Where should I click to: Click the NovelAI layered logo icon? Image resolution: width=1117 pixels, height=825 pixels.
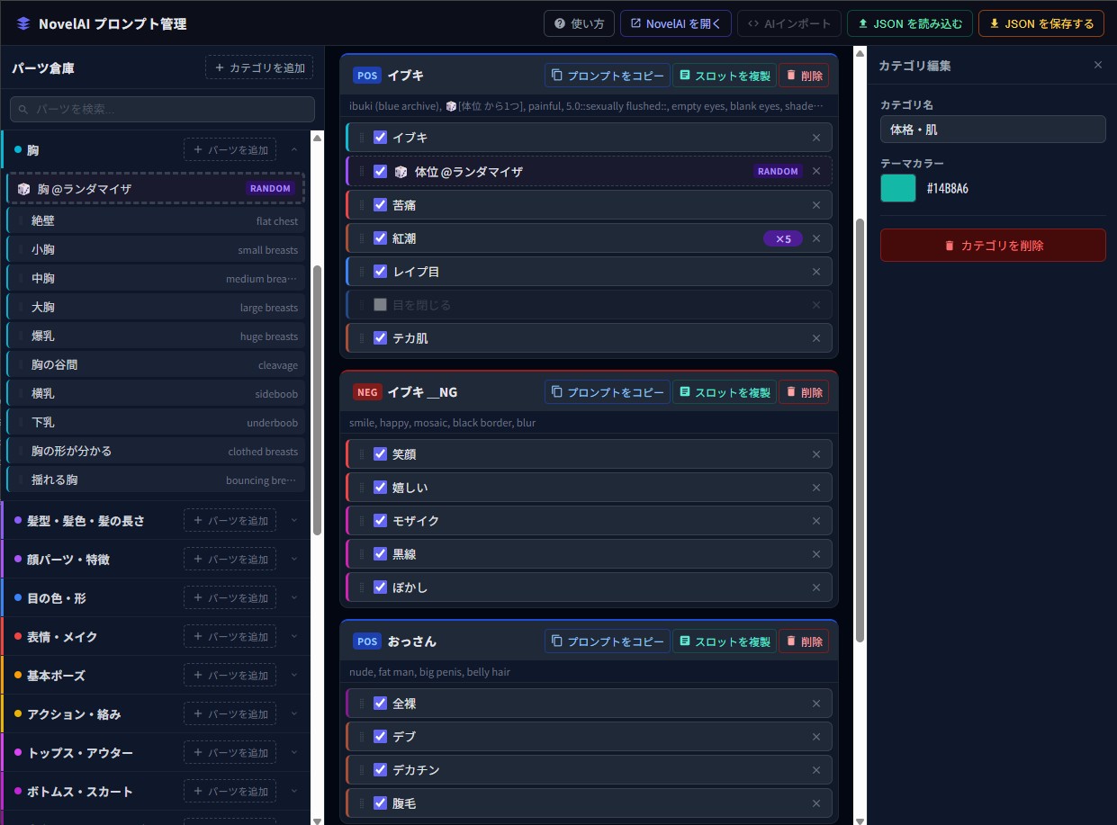(23, 24)
